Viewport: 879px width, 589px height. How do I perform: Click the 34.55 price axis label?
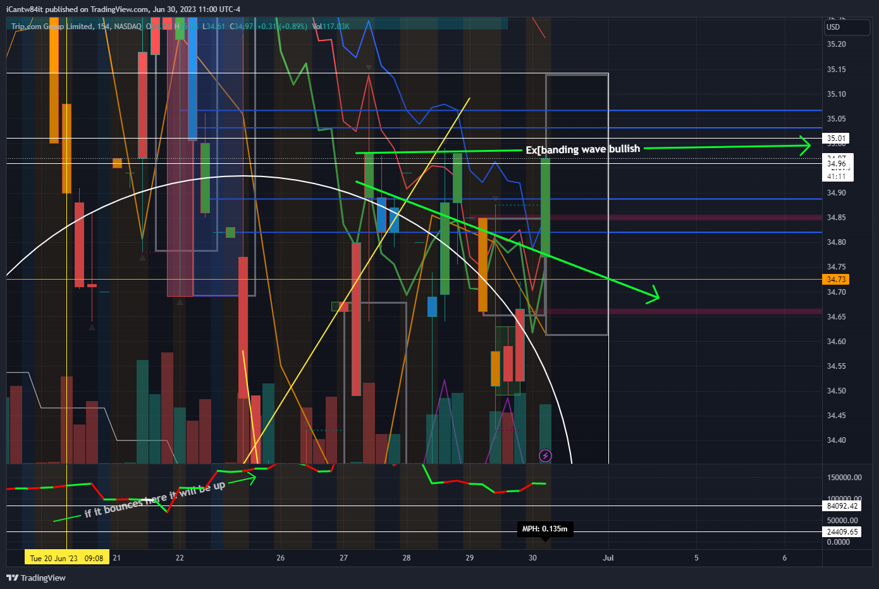(x=836, y=366)
